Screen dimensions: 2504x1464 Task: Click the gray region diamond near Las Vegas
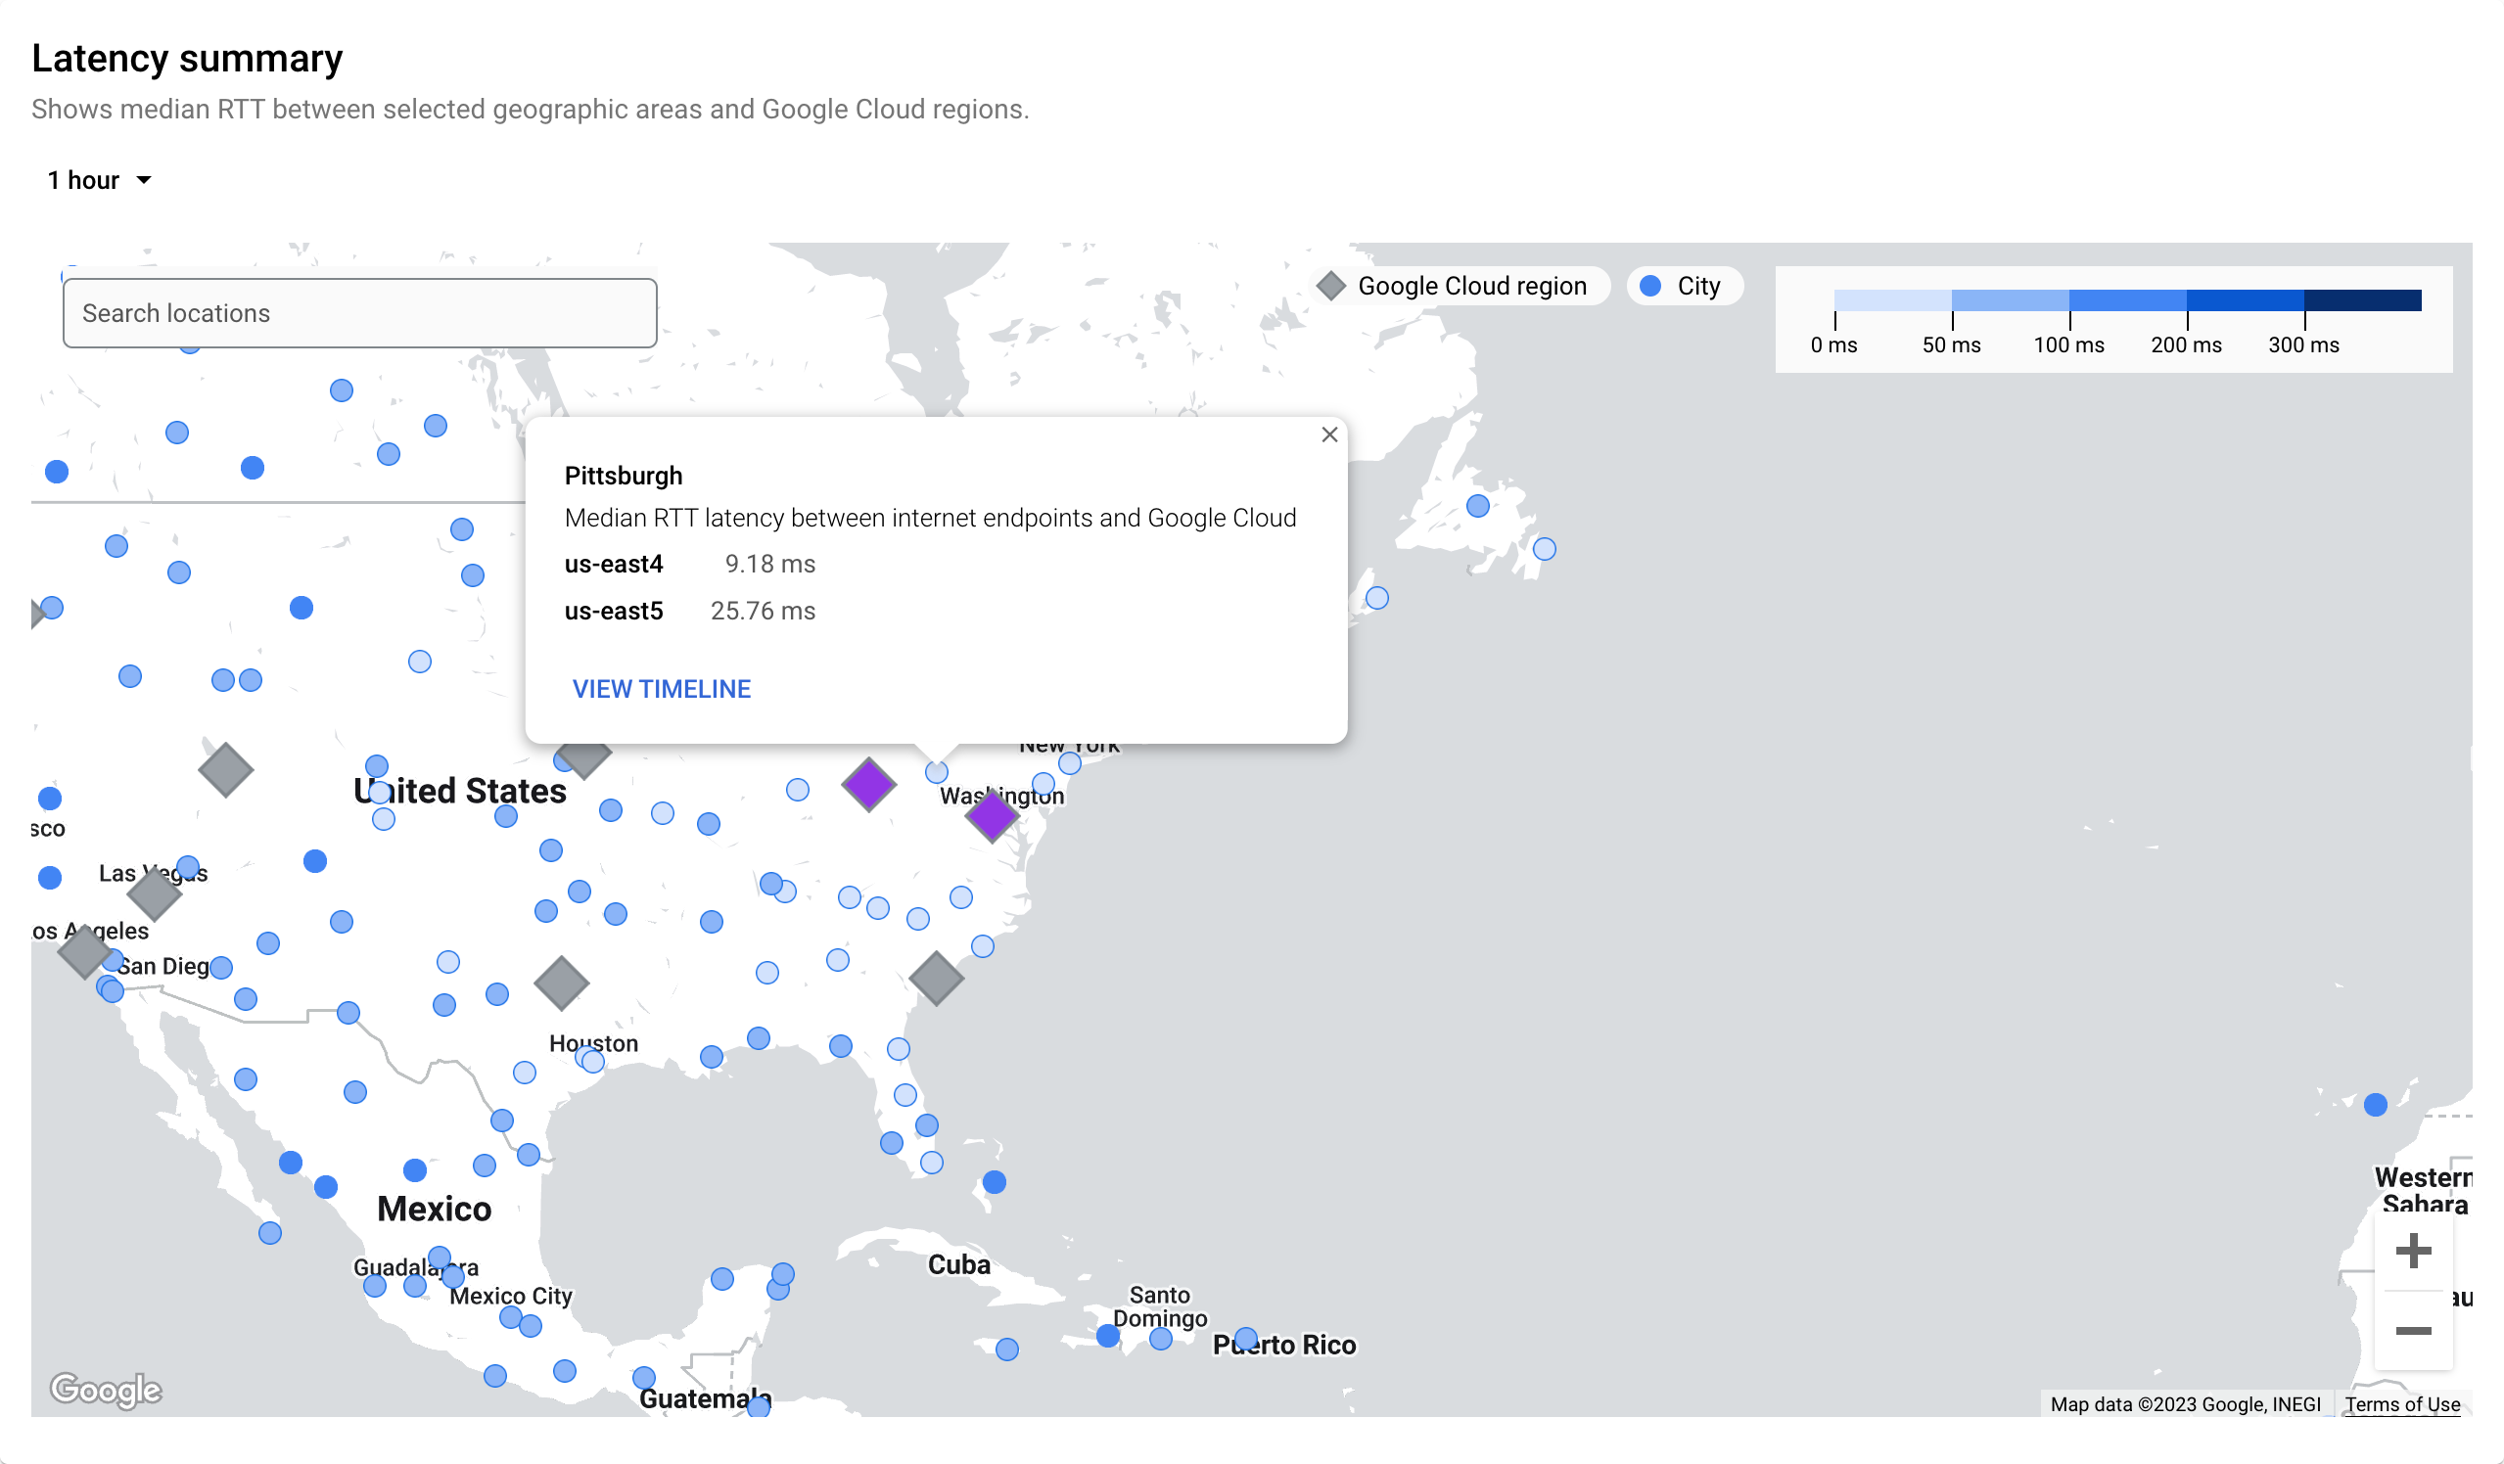(x=154, y=894)
